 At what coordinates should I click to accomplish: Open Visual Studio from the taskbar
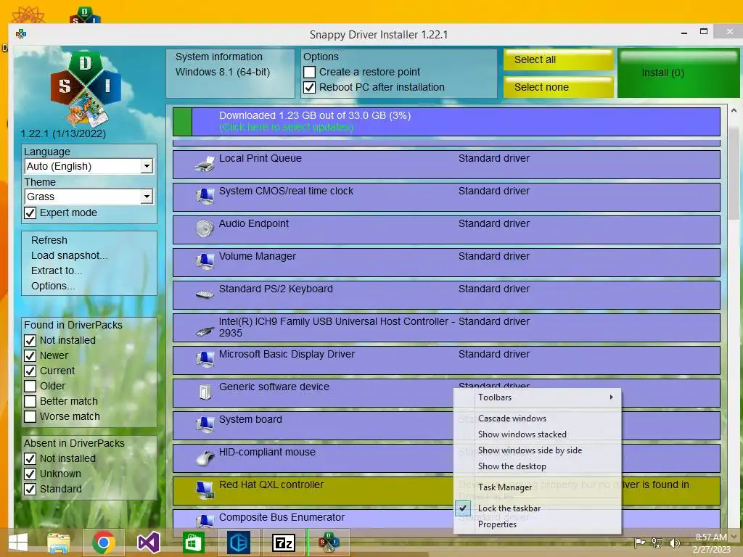coord(148,542)
